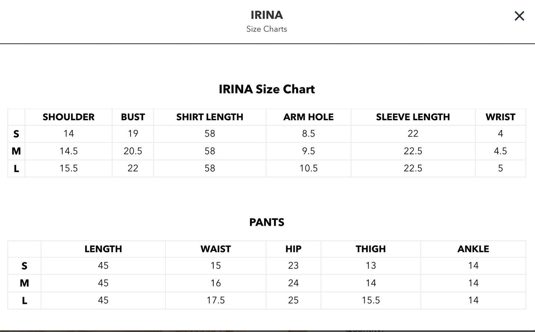Click the Size Charts subtitle text

pos(267,29)
